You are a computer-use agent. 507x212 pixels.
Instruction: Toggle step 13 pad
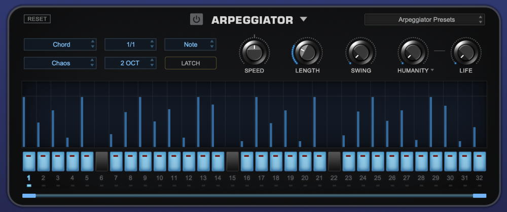click(x=203, y=161)
